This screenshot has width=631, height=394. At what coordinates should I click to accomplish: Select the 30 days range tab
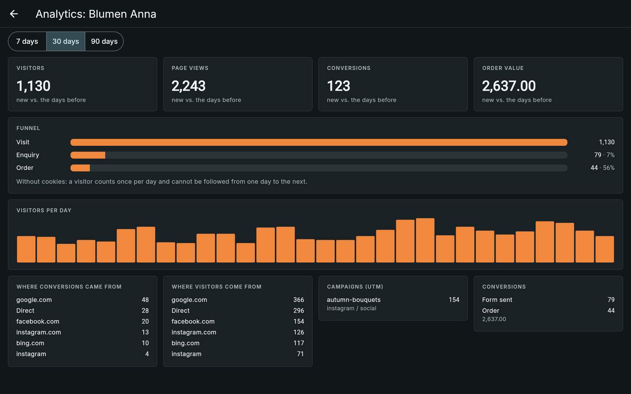click(66, 41)
